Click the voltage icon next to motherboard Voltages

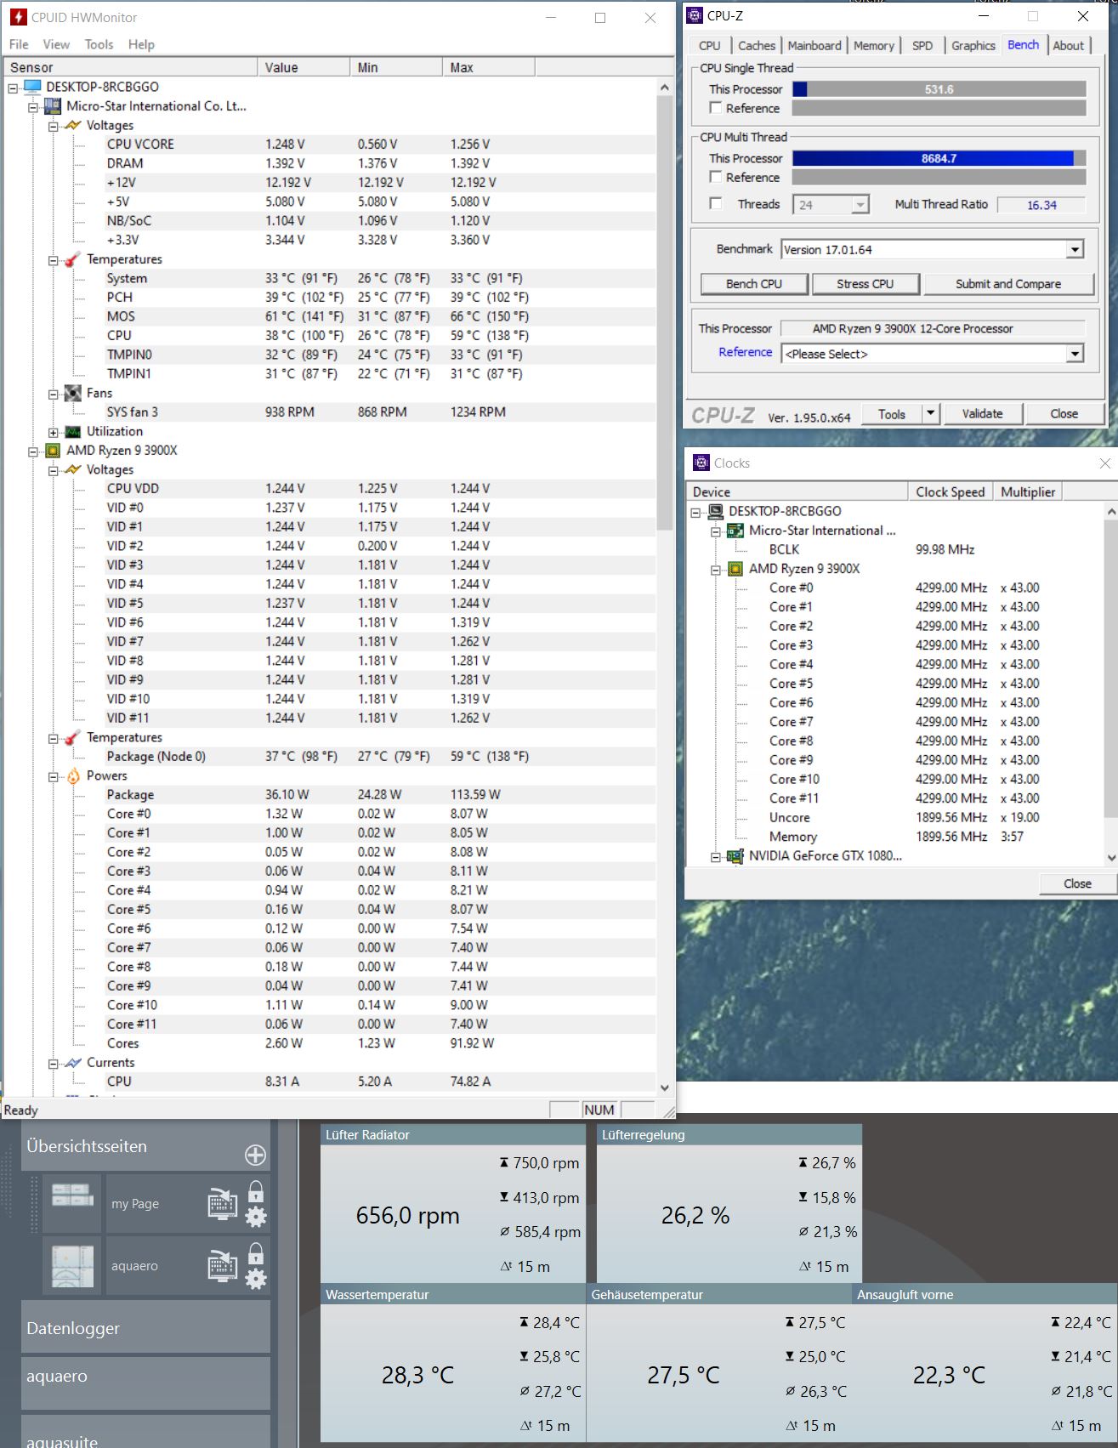point(73,125)
